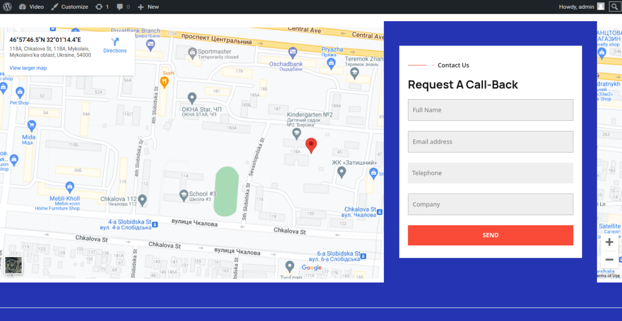Click the Mebli-Kholl shop marker
The image size is (622, 321).
pos(70,187)
